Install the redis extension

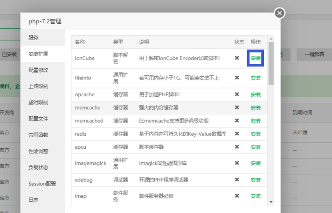click(256, 134)
